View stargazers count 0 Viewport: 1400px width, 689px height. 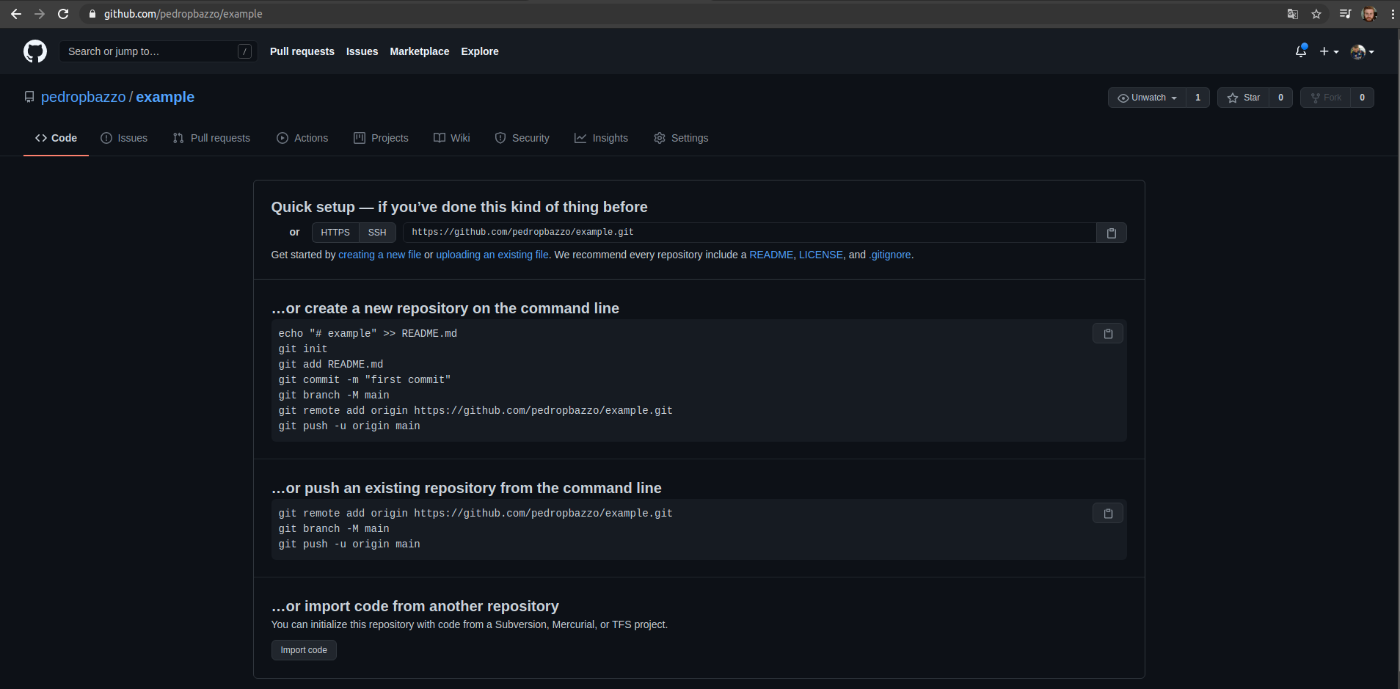point(1280,98)
